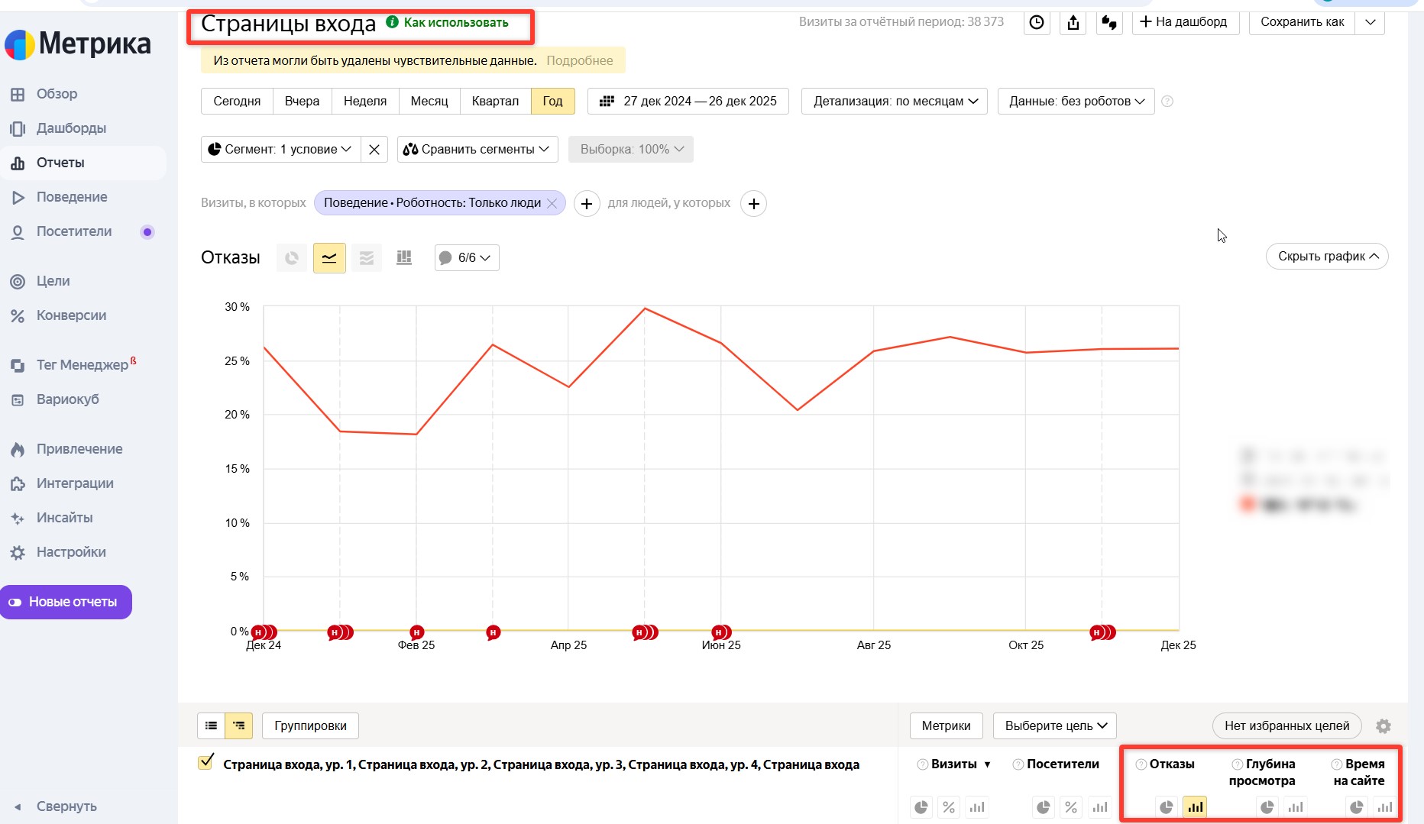Switch table to flat list view
The height and width of the screenshot is (824, 1424).
[x=212, y=725]
